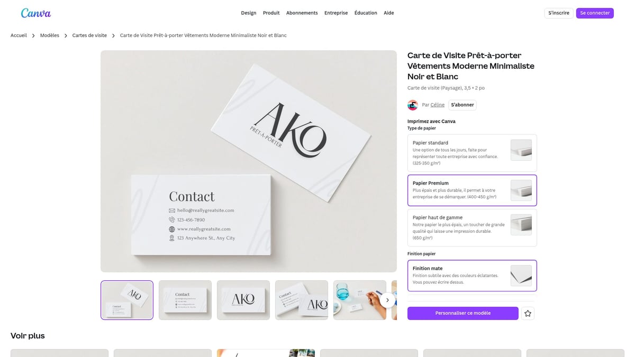The height and width of the screenshot is (357, 635).
Task: Select Papier haut de gamme option
Action: click(x=472, y=227)
